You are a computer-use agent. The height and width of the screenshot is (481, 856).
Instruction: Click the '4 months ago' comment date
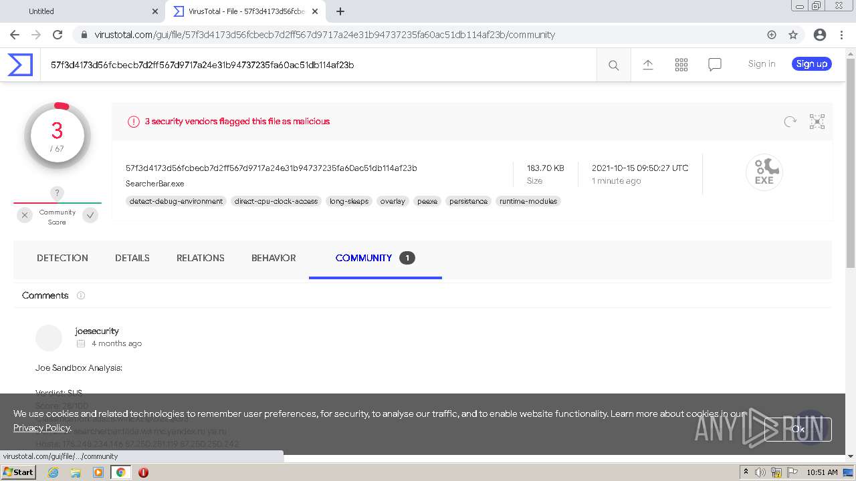116,343
